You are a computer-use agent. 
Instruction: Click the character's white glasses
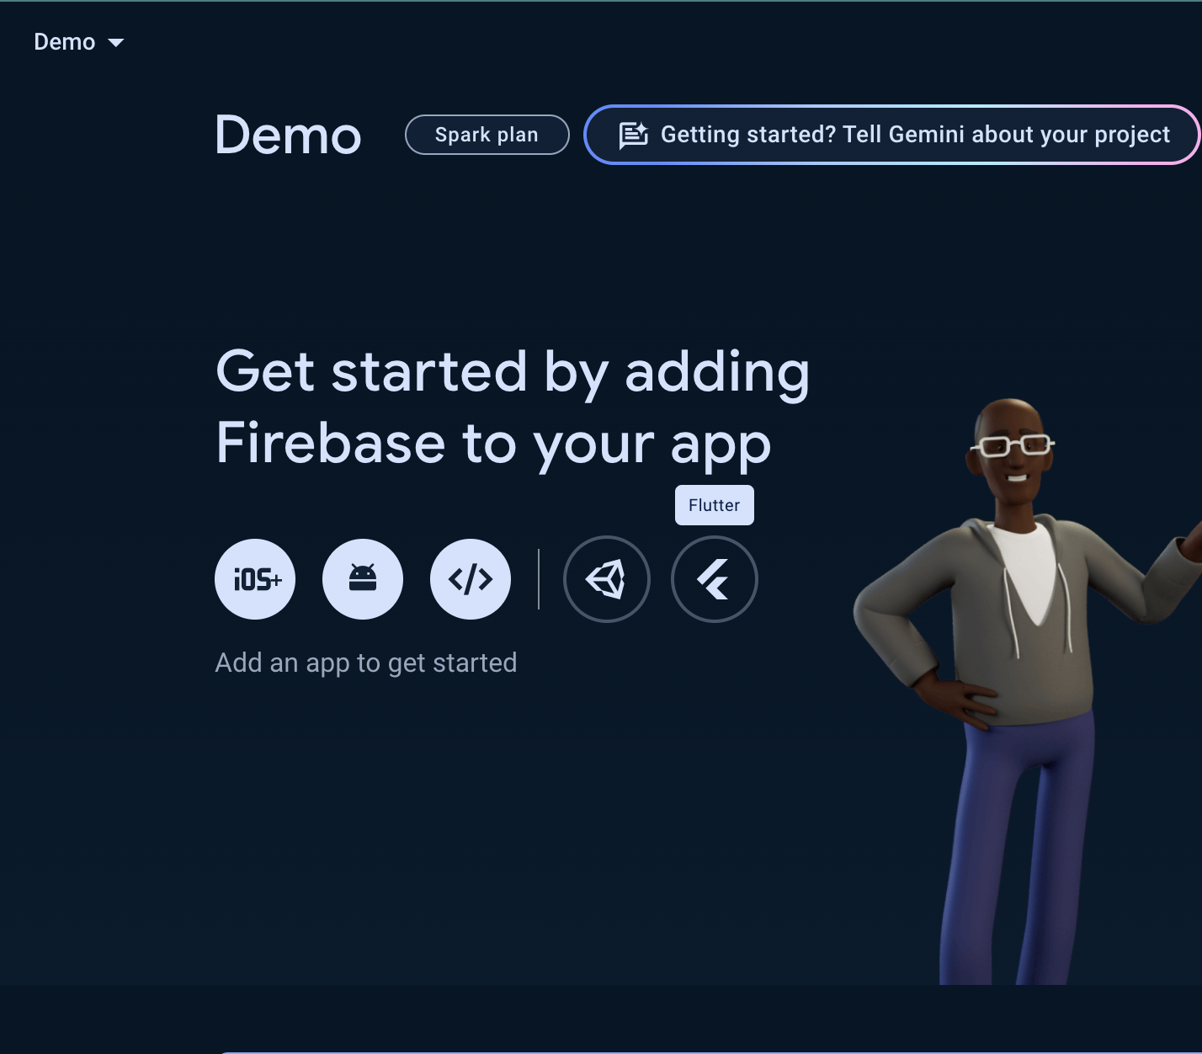pos(1013,445)
